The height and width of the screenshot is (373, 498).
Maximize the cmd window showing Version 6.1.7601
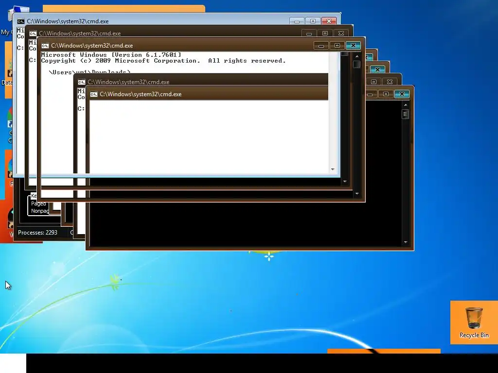(x=338, y=46)
